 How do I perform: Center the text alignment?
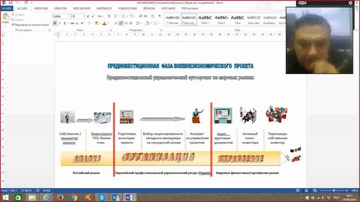coord(121,23)
